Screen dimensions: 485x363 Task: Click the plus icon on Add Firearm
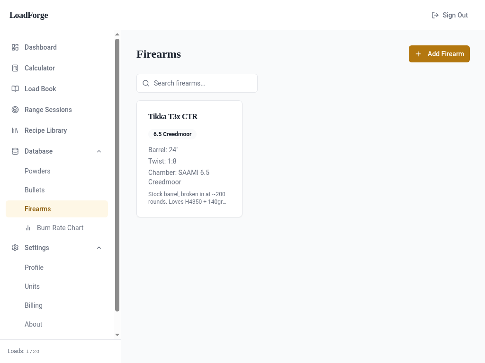(x=418, y=54)
